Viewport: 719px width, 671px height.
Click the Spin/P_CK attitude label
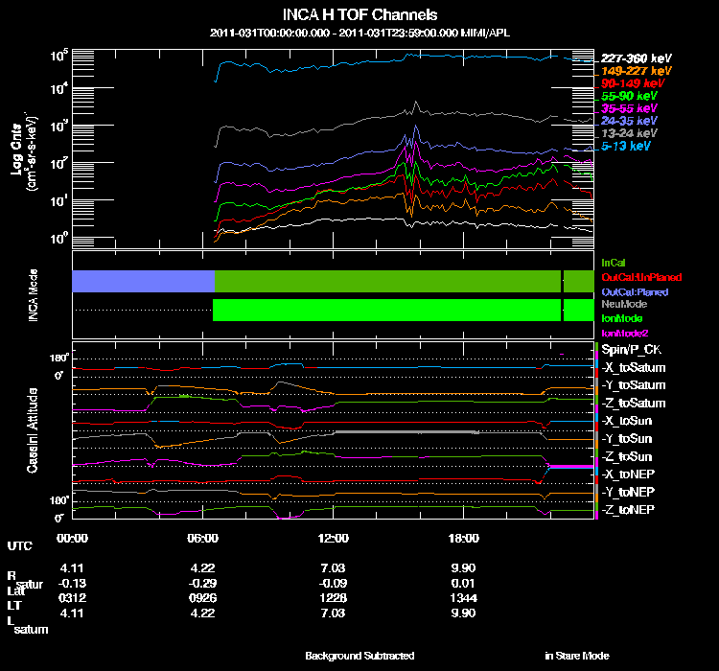(631, 350)
